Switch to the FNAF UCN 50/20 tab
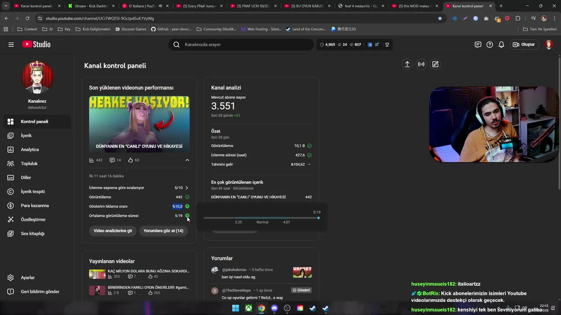561x315 pixels. point(252,6)
